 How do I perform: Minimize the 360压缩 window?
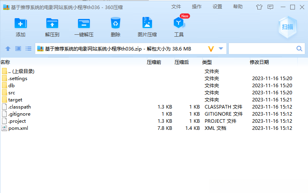283,7
